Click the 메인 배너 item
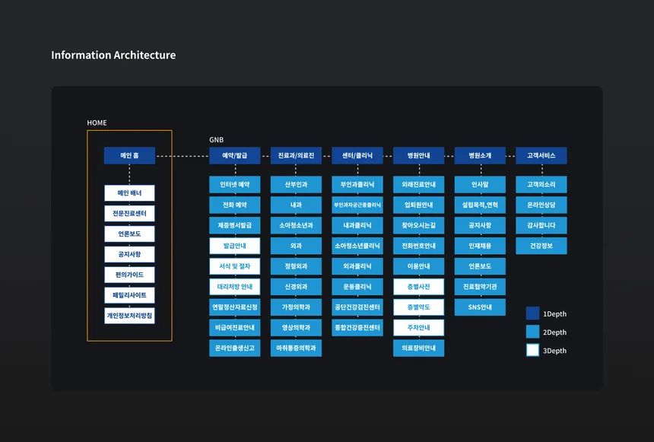 pos(129,192)
